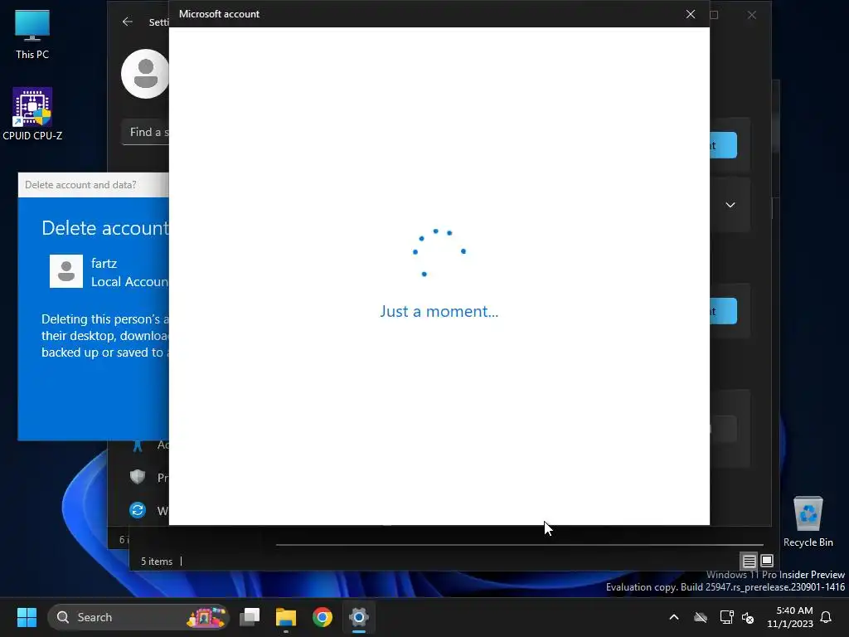The width and height of the screenshot is (849, 637).
Task: Open This PC desktop icon
Action: [x=32, y=34]
